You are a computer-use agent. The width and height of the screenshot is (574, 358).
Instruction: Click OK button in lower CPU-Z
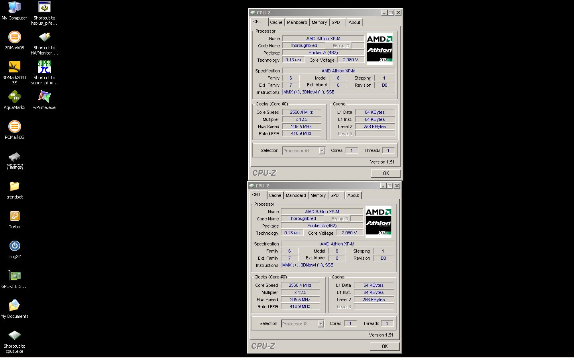pyautogui.click(x=385, y=346)
